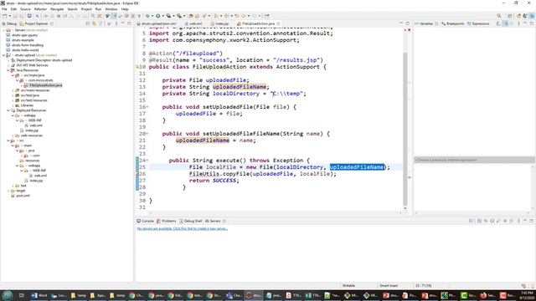Screen dimensions: 536x301
Task: Collapse the Java Resources node
Action: (8, 70)
